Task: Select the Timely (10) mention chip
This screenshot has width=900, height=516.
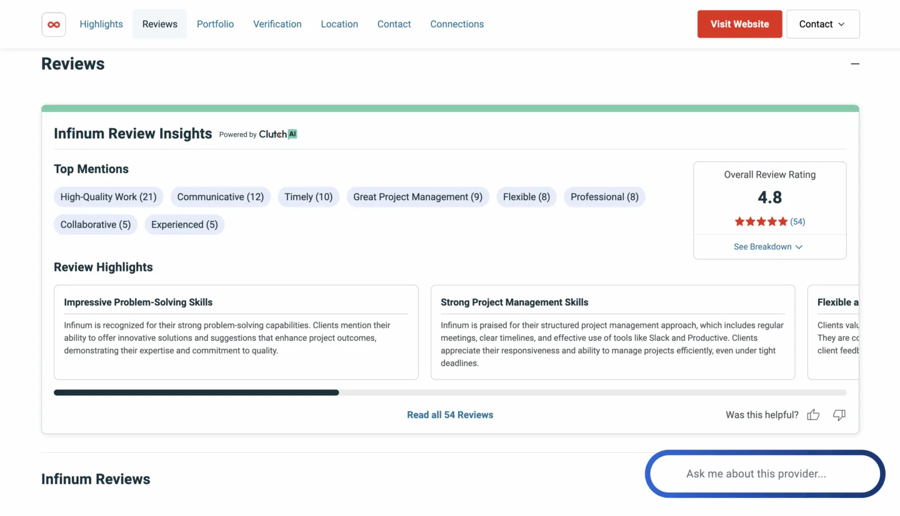Action: pyautogui.click(x=309, y=197)
